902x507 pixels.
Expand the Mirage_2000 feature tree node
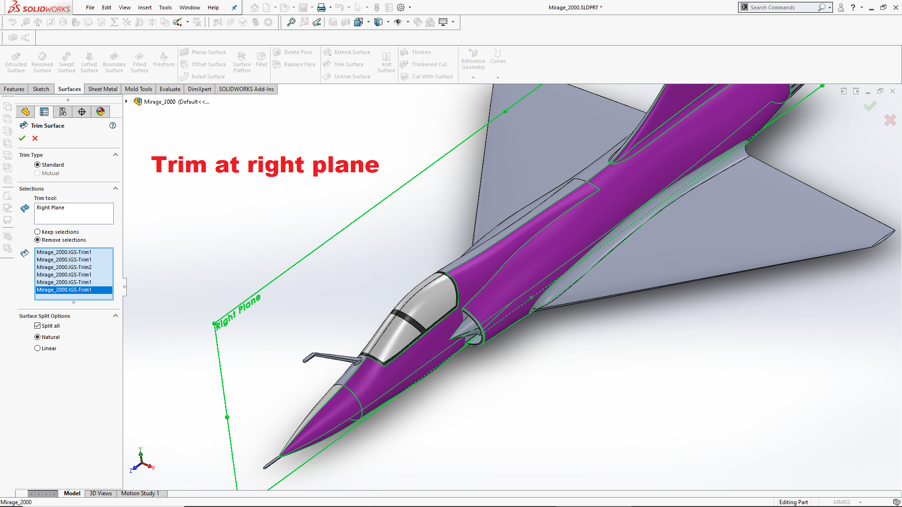coord(126,101)
